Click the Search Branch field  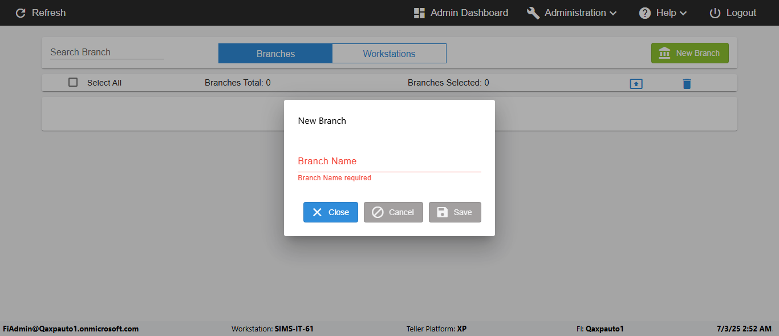pyautogui.click(x=107, y=52)
